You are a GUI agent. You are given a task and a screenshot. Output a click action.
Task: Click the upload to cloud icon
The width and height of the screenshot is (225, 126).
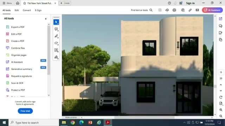tap(167, 10)
